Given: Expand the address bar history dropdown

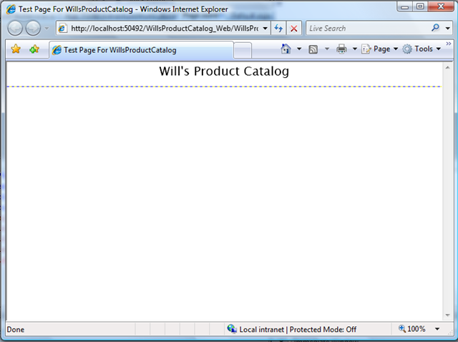Looking at the screenshot, I should 265,29.
